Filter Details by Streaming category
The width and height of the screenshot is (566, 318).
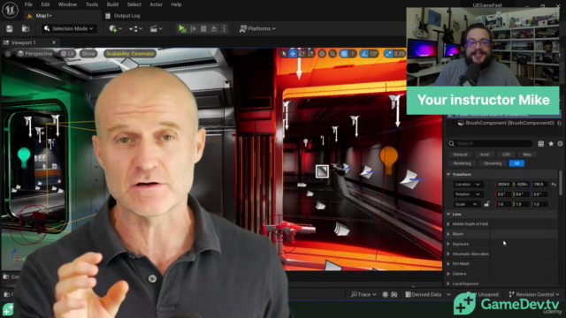click(x=493, y=163)
